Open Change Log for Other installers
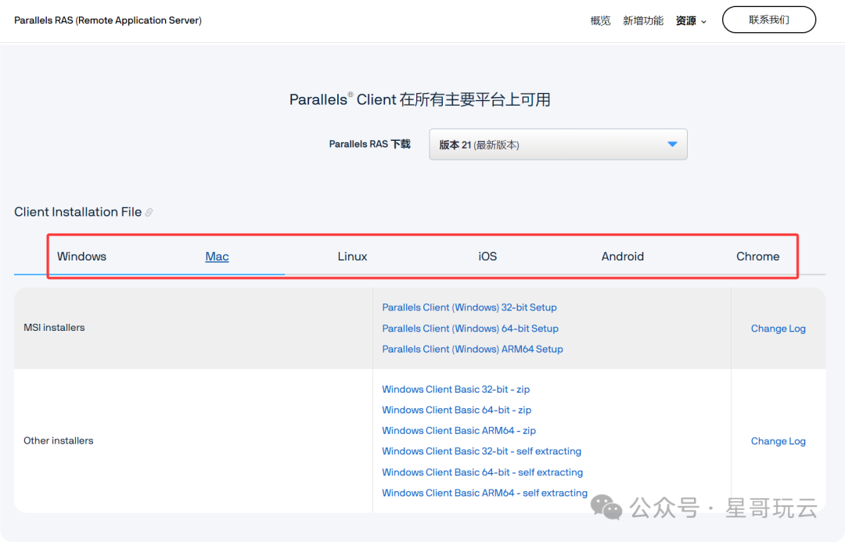This screenshot has height=542, width=845. pos(778,441)
